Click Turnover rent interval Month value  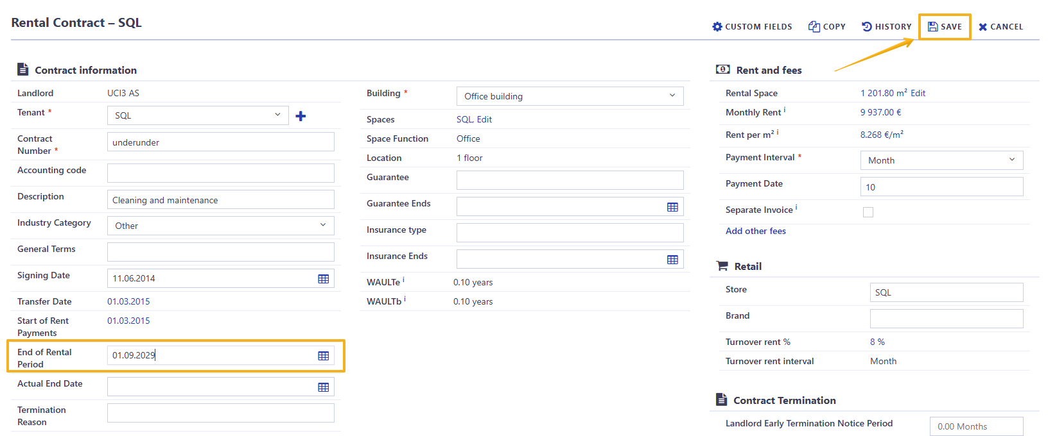tap(884, 361)
